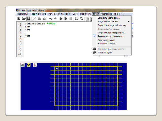Click the Open folder toolbar icon
The height and width of the screenshot is (121, 162).
pos(24,19)
